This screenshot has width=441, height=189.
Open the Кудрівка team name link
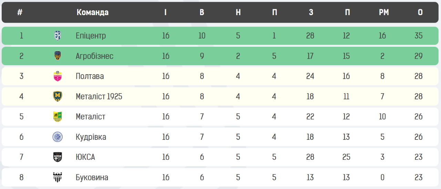coord(91,137)
